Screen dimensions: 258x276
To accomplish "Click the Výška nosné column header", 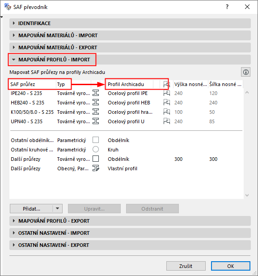I will [x=190, y=84].
